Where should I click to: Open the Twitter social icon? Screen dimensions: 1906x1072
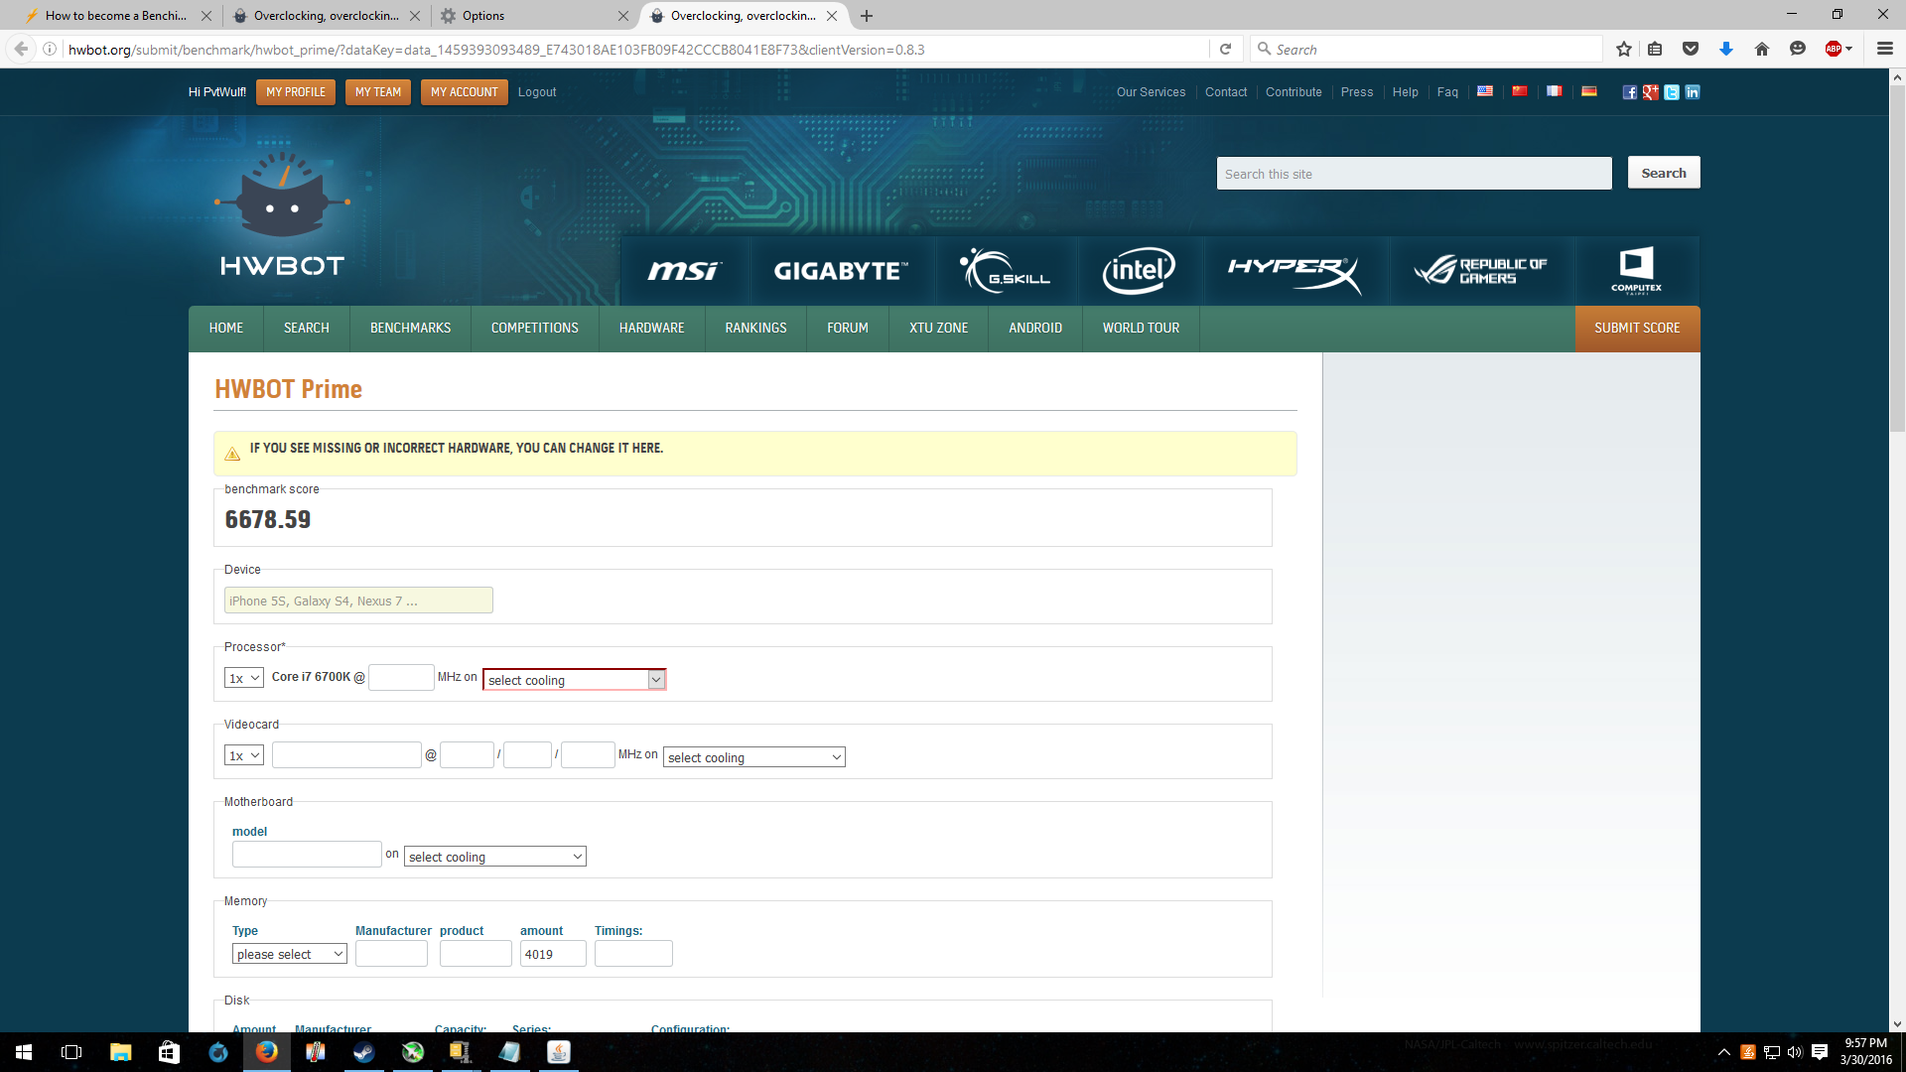[1672, 92]
